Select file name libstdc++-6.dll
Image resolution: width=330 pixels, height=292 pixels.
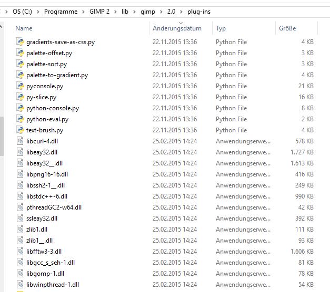tap(47, 196)
